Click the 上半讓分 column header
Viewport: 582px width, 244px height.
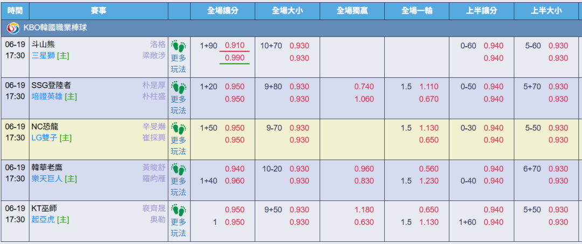click(x=481, y=11)
